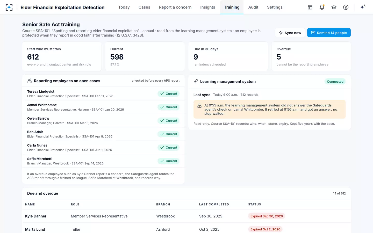This screenshot has width=373, height=233.
Task: Click the Expired Sep 30, 2026 badge
Action: pyautogui.click(x=267, y=216)
